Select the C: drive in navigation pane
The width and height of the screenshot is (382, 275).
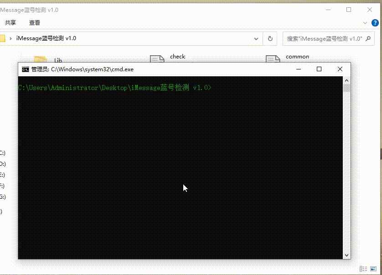(x=2, y=153)
